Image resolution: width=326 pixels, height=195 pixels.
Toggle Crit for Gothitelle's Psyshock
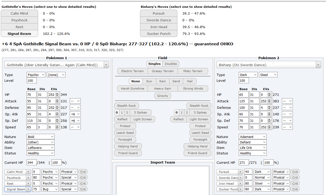click(83, 178)
